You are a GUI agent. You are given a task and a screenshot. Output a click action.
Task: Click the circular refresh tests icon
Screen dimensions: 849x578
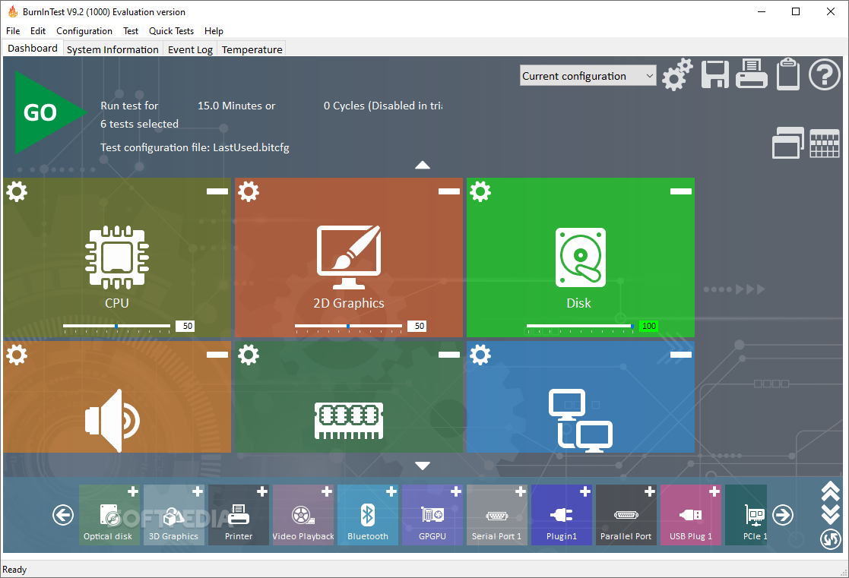830,539
